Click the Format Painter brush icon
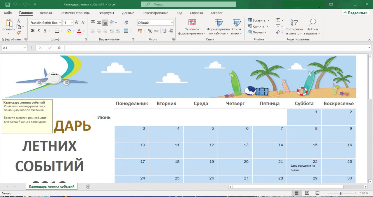This screenshot has height=197, width=373. point(19,33)
